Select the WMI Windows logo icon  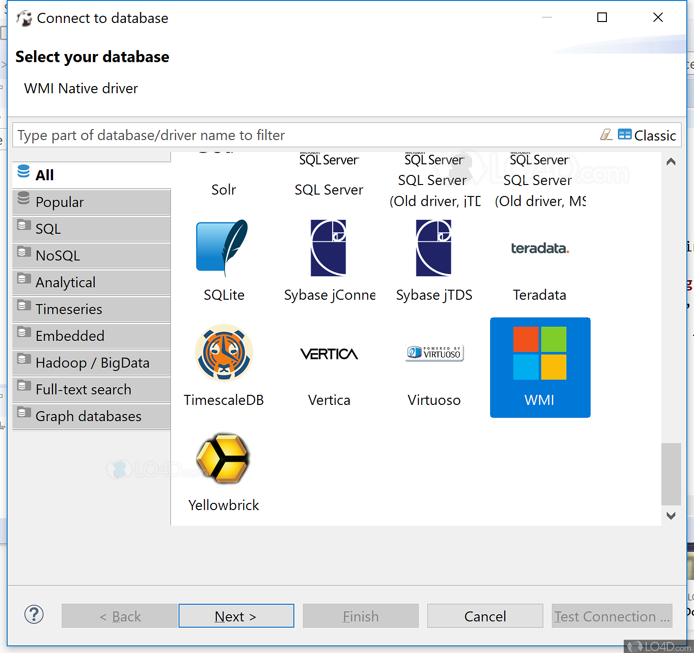pos(539,353)
